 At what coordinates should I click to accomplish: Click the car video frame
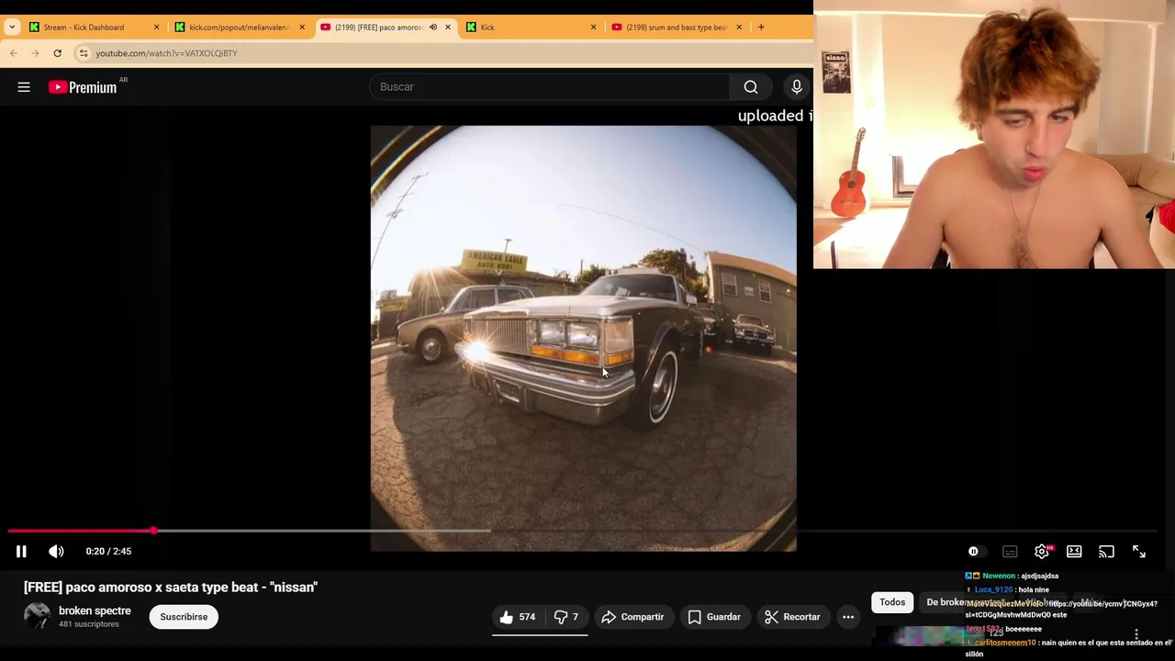pyautogui.click(x=583, y=338)
